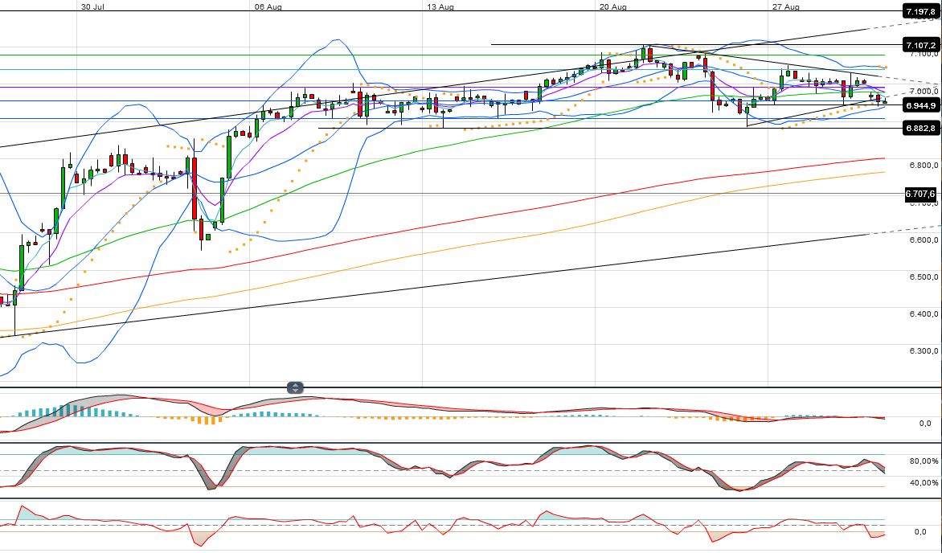Click the 27 Aug date label
The height and width of the screenshot is (553, 942).
pyautogui.click(x=786, y=7)
